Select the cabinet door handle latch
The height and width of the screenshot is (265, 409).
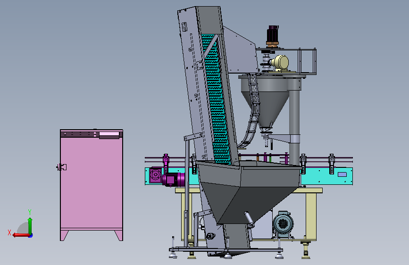[x=61, y=167]
